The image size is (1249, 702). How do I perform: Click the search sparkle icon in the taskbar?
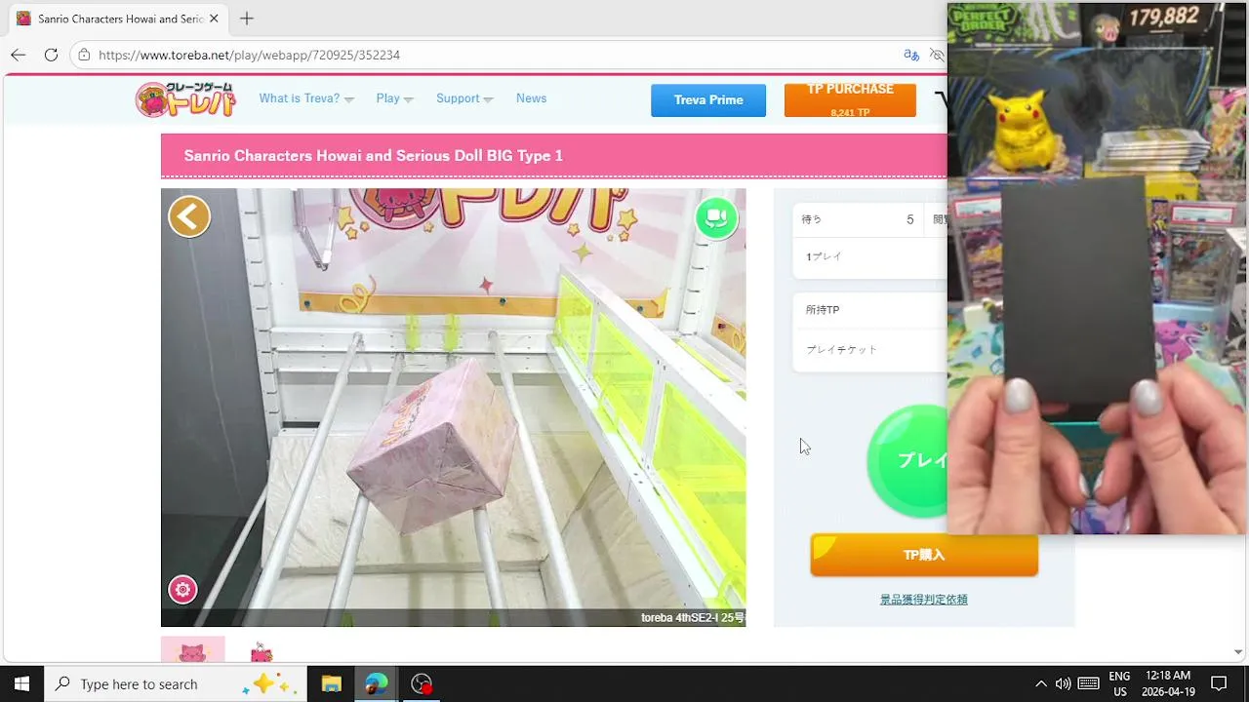click(x=268, y=683)
